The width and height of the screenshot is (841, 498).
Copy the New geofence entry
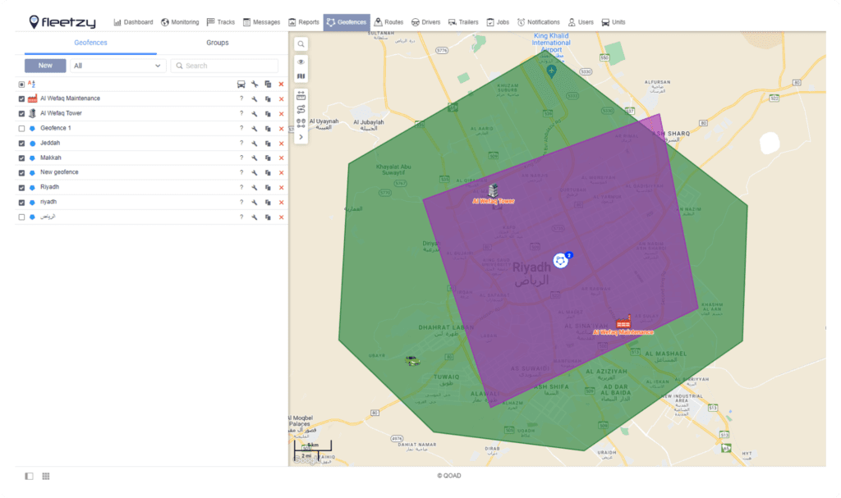click(x=268, y=172)
